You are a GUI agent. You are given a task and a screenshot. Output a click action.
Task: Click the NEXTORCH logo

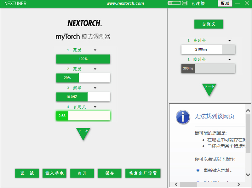(x=85, y=23)
